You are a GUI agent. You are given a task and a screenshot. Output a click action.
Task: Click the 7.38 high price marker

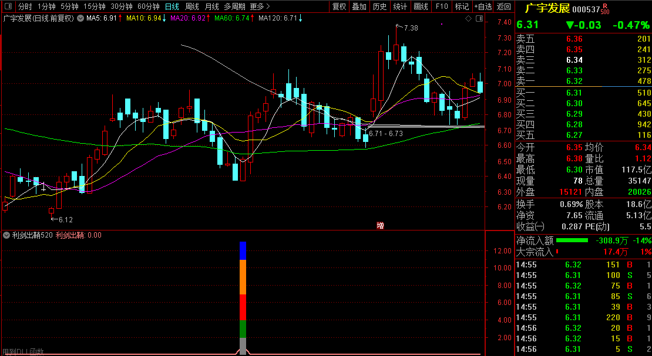click(x=411, y=28)
